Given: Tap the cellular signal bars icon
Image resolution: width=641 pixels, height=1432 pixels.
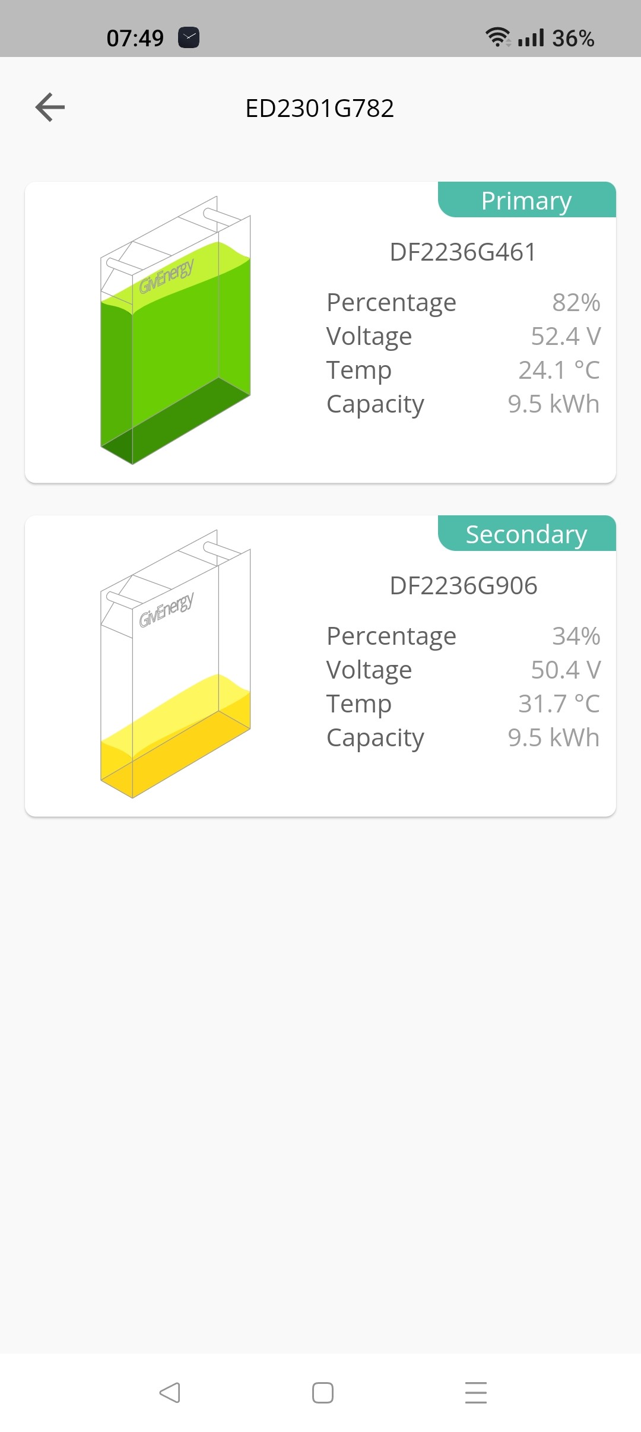Looking at the screenshot, I should coord(531,38).
